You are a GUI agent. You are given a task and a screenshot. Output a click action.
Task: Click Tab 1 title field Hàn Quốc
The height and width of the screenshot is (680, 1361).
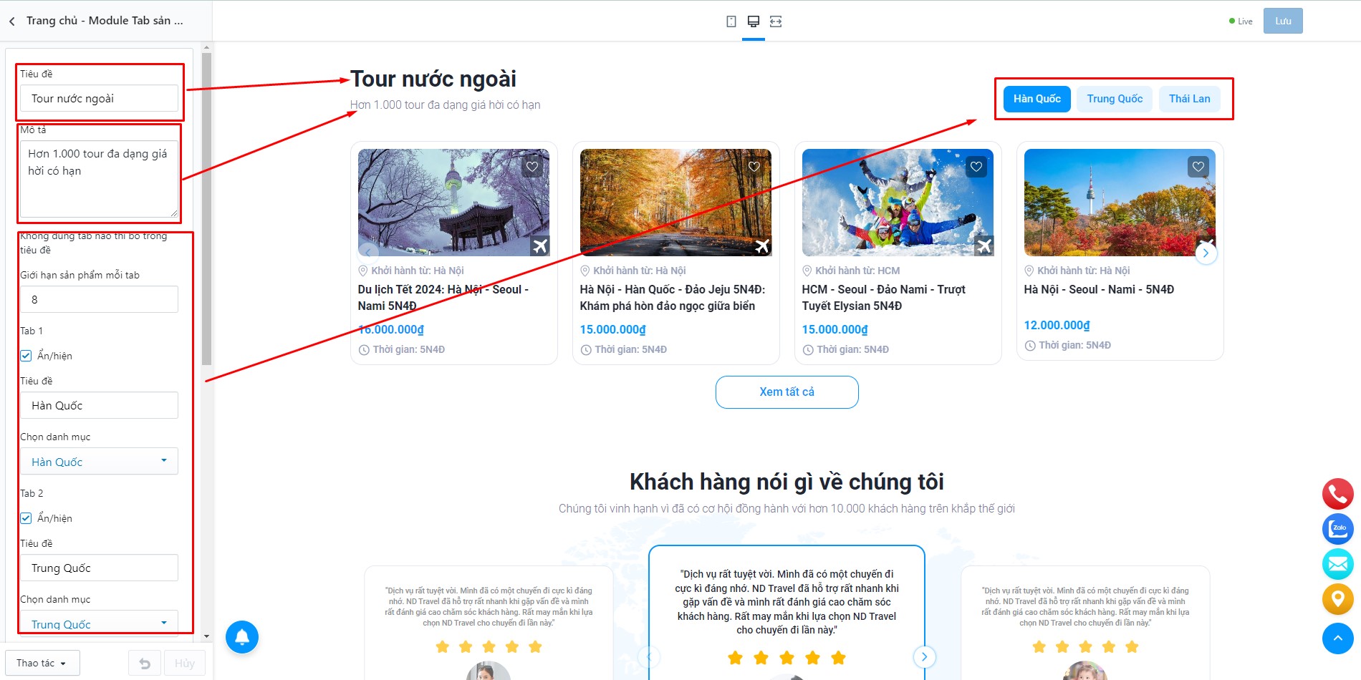(x=99, y=405)
